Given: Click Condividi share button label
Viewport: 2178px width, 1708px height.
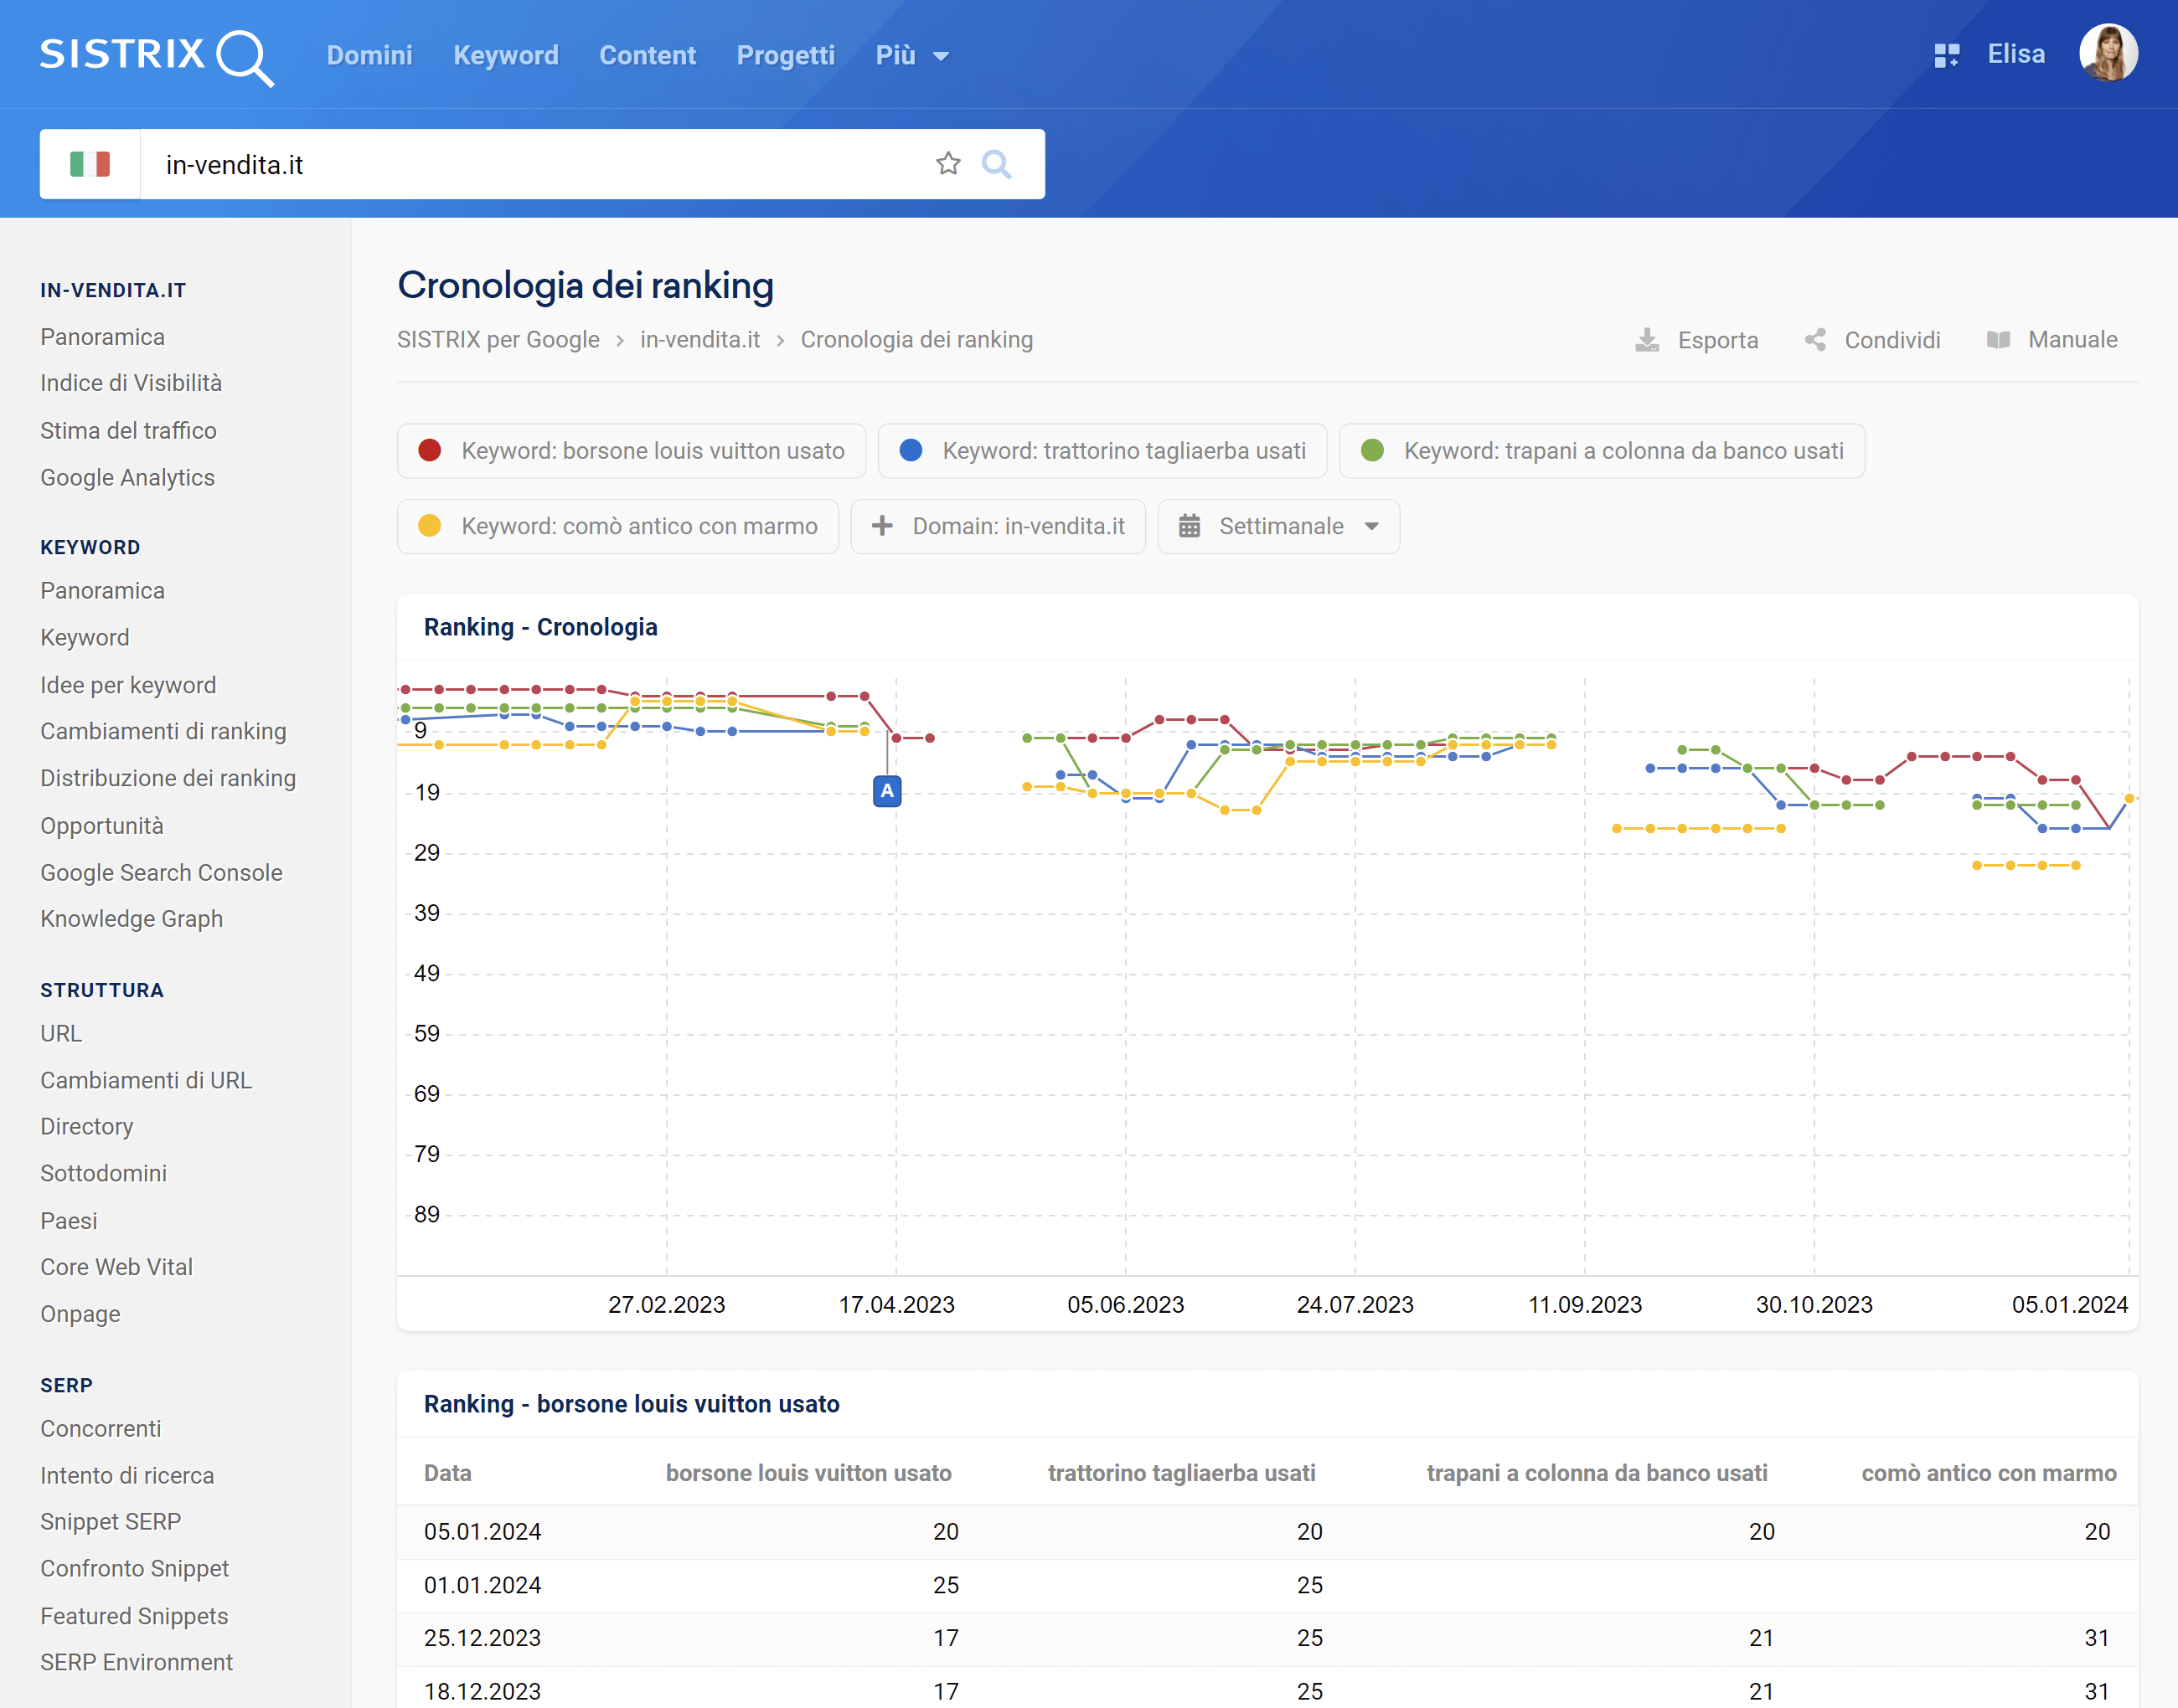Looking at the screenshot, I should tap(1892, 340).
